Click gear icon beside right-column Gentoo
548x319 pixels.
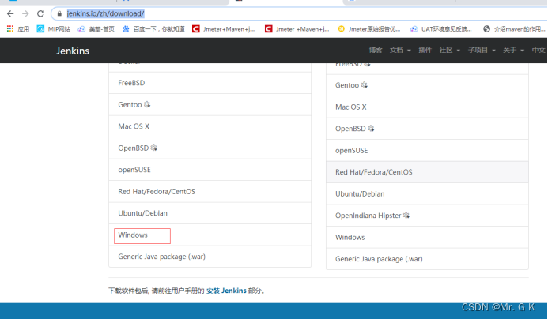(x=365, y=84)
